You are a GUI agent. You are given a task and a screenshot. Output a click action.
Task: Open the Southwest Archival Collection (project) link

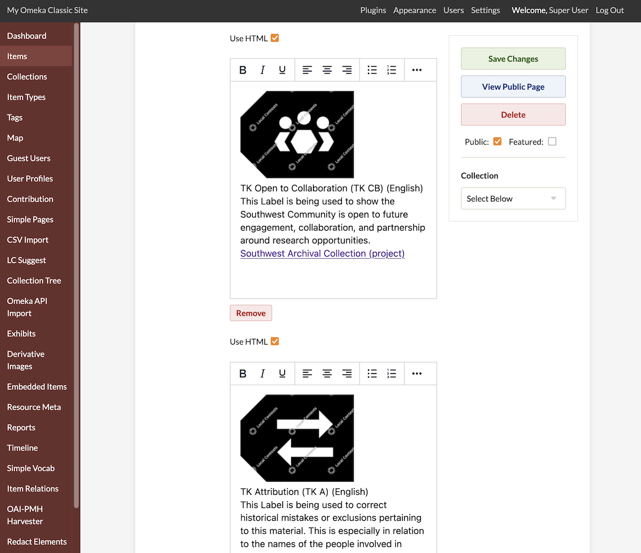click(322, 254)
